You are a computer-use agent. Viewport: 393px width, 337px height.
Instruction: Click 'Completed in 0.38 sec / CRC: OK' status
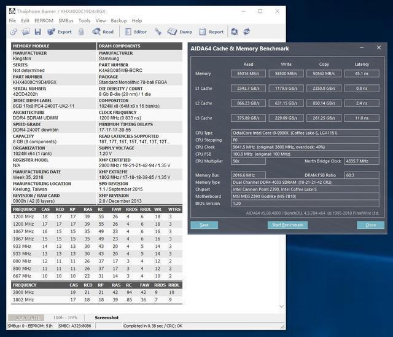click(x=153, y=326)
